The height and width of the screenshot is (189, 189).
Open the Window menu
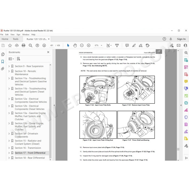(x=26, y=35)
